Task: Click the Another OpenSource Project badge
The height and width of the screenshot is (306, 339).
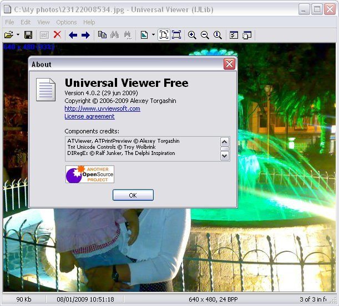Action: point(90,174)
